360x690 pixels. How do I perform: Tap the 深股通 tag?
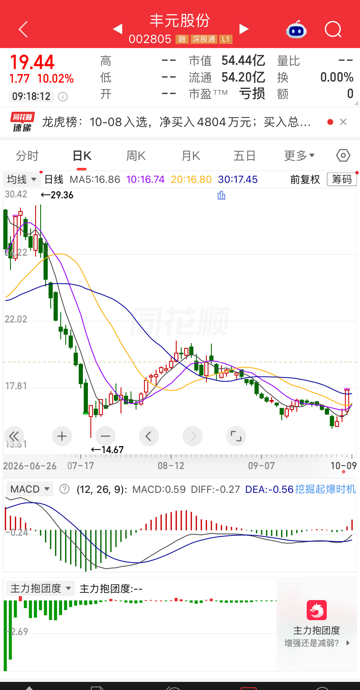[204, 39]
